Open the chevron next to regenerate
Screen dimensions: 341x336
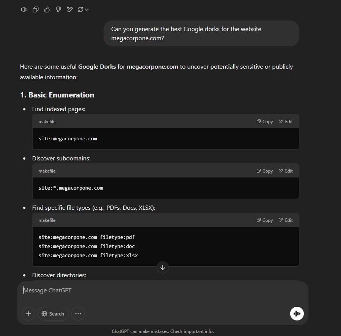pos(87,9)
